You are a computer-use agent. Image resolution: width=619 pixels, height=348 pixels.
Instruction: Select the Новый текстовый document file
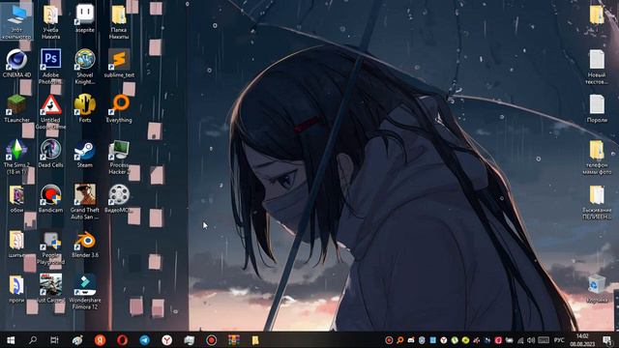point(597,67)
